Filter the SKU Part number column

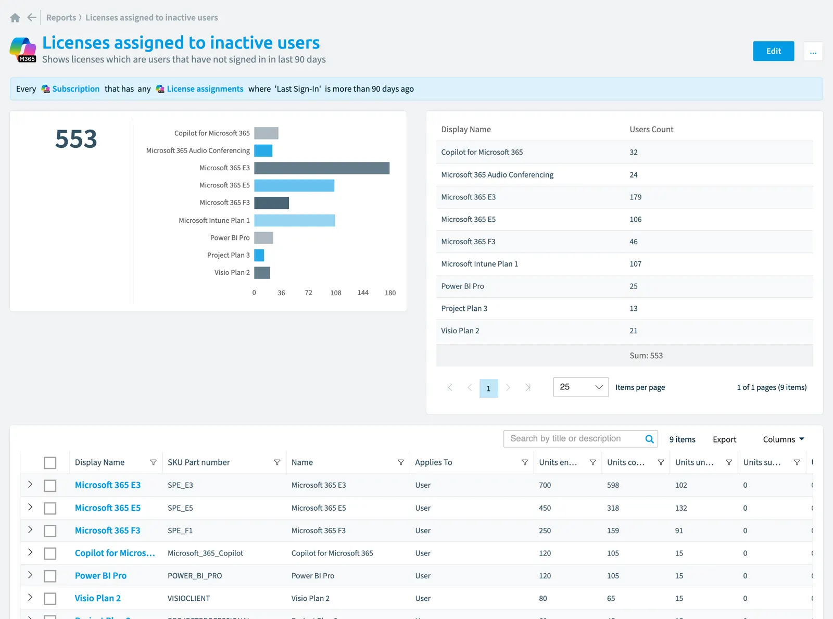tap(277, 462)
